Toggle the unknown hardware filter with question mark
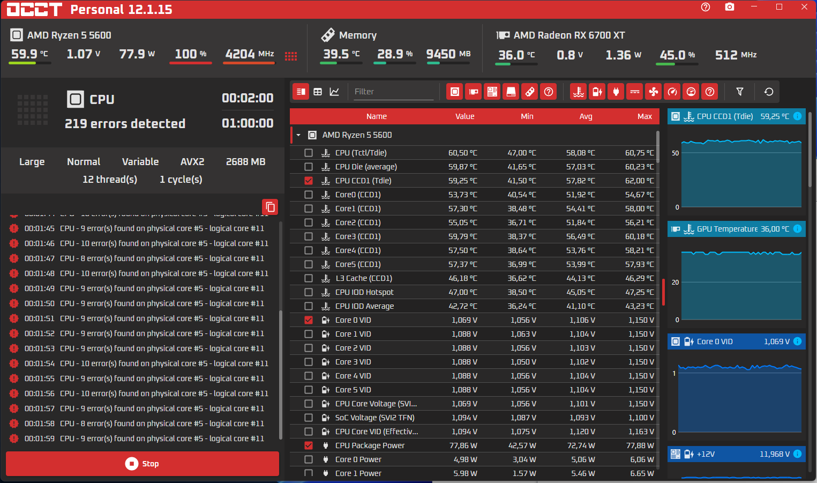 tap(549, 92)
